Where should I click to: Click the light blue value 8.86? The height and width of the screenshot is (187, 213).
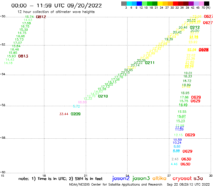(177, 146)
